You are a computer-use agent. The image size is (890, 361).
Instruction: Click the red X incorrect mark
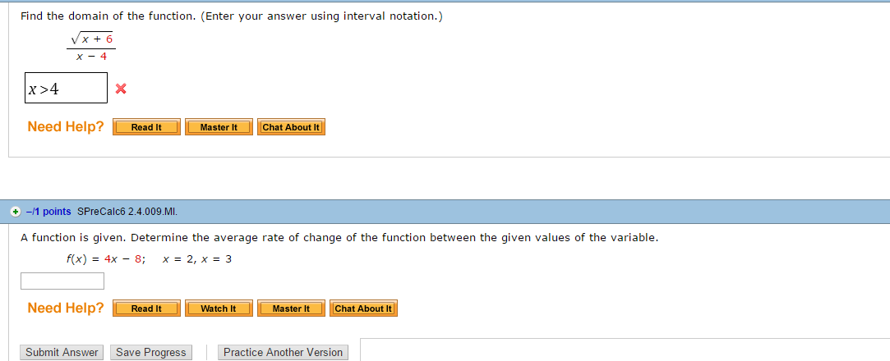(120, 89)
